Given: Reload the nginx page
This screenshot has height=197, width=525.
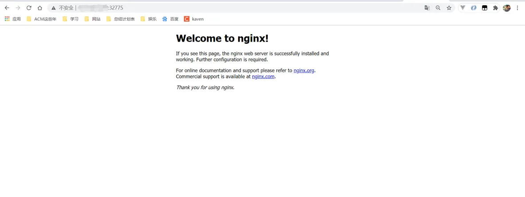Looking at the screenshot, I should pos(29,8).
